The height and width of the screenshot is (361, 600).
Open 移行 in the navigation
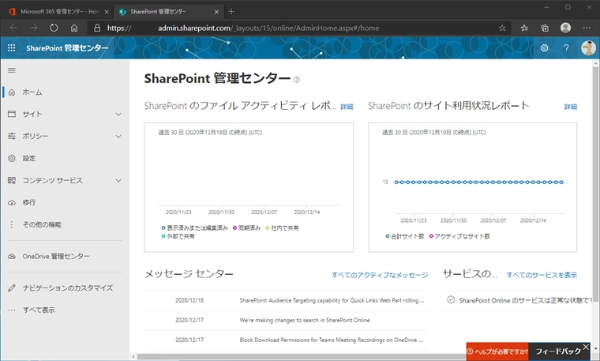[29, 202]
